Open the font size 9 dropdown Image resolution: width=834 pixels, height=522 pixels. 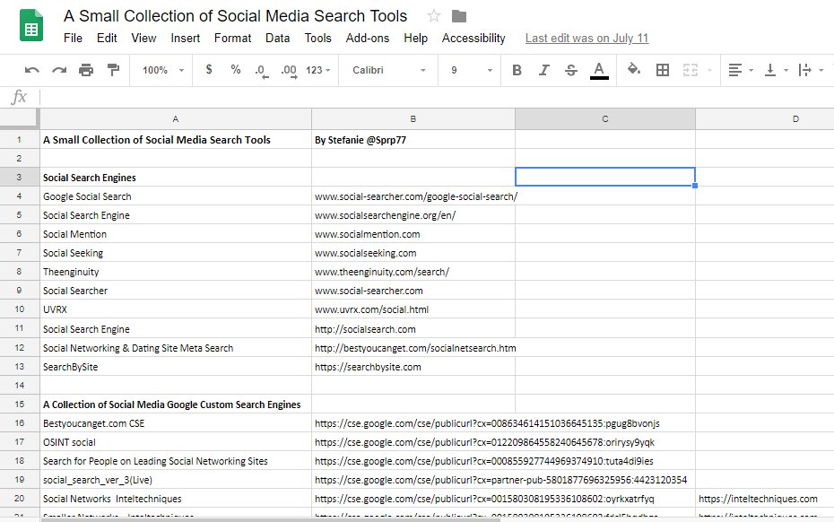tap(471, 70)
